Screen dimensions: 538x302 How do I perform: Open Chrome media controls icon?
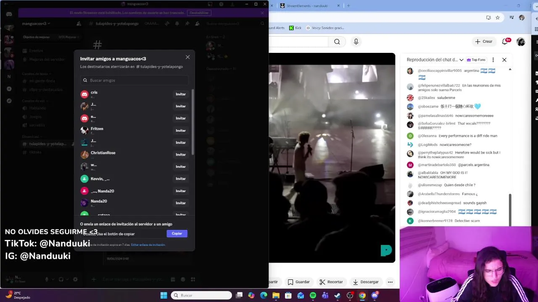pyautogui.click(x=512, y=18)
